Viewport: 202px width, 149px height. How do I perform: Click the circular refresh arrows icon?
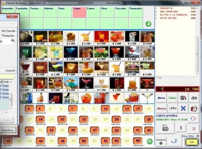(x=193, y=118)
